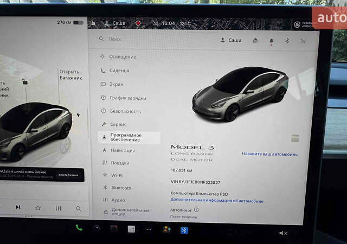Open the HomeLink garage icon
347x244 pixels.
pos(255,41)
